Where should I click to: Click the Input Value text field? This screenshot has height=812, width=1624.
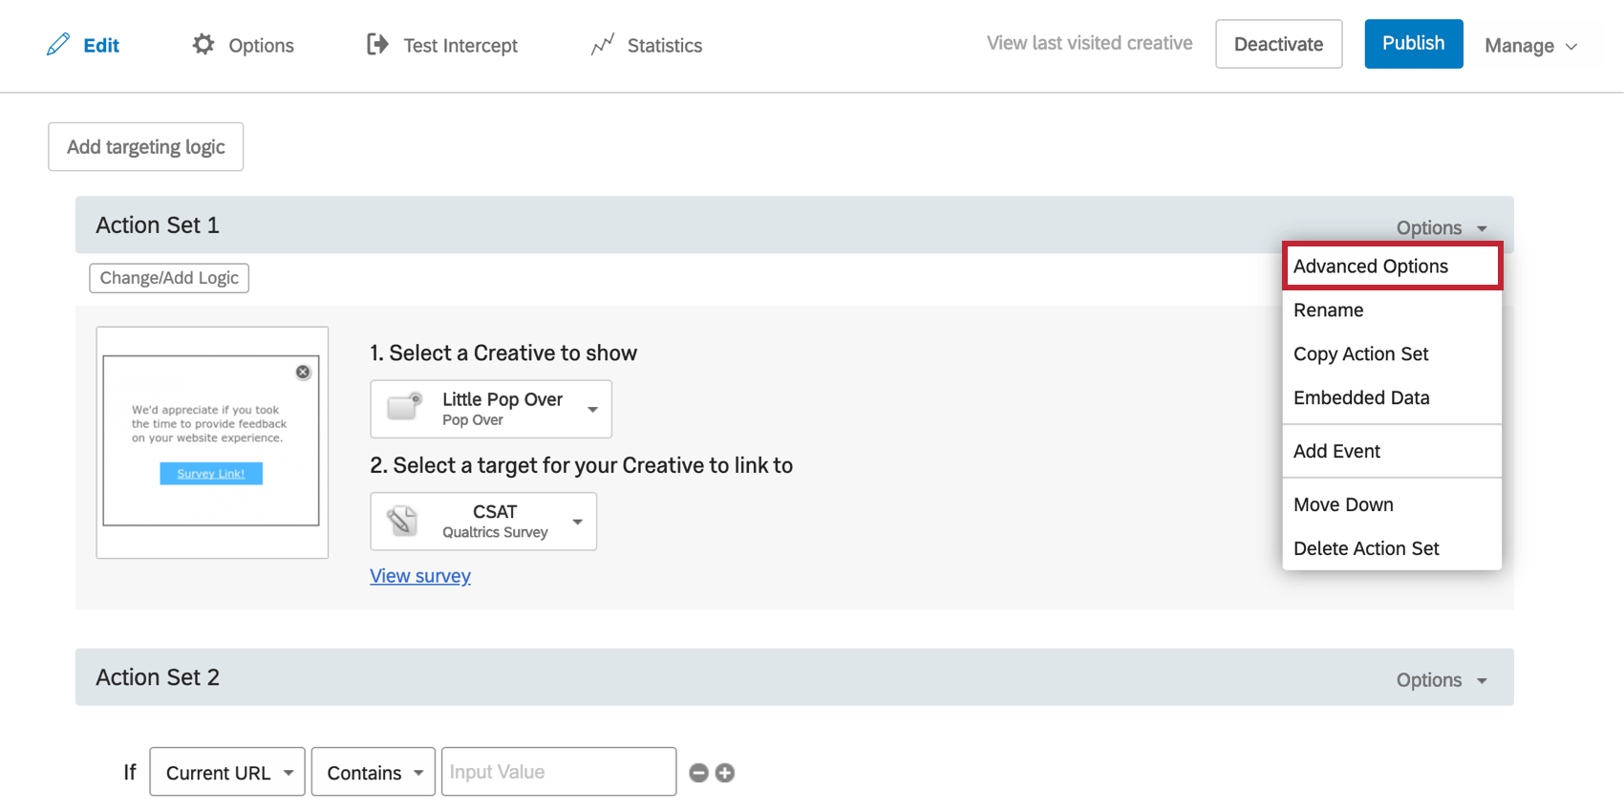coord(559,772)
